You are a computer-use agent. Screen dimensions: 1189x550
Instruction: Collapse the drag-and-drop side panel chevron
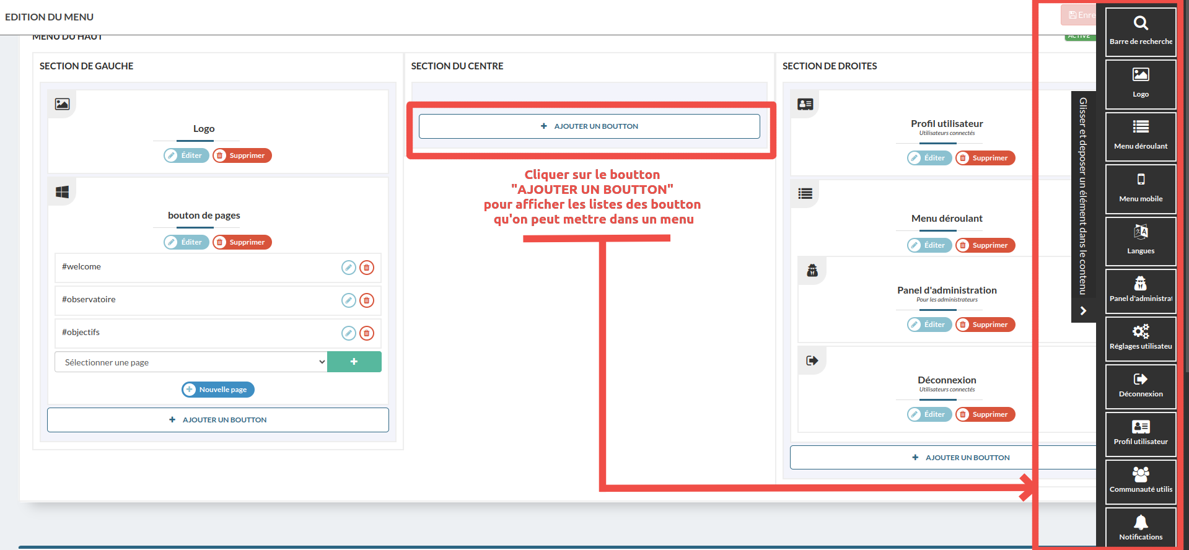(x=1083, y=311)
